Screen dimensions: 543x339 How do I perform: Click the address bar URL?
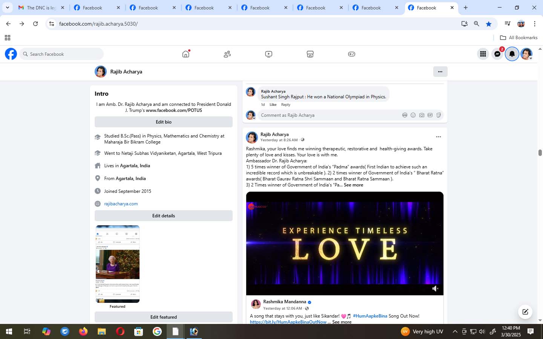point(98,24)
